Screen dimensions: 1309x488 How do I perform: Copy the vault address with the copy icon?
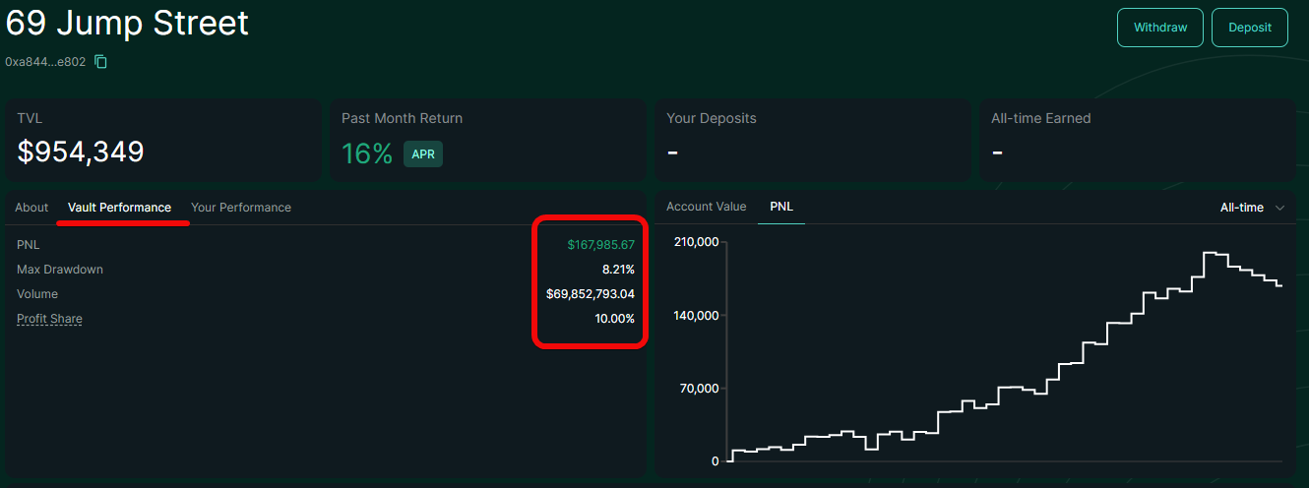point(100,62)
